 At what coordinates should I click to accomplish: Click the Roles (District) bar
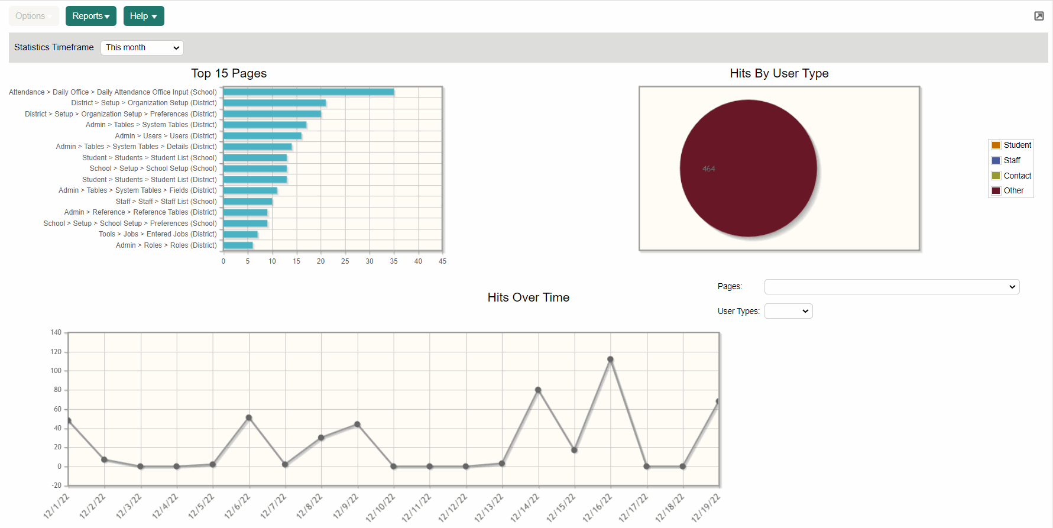238,245
